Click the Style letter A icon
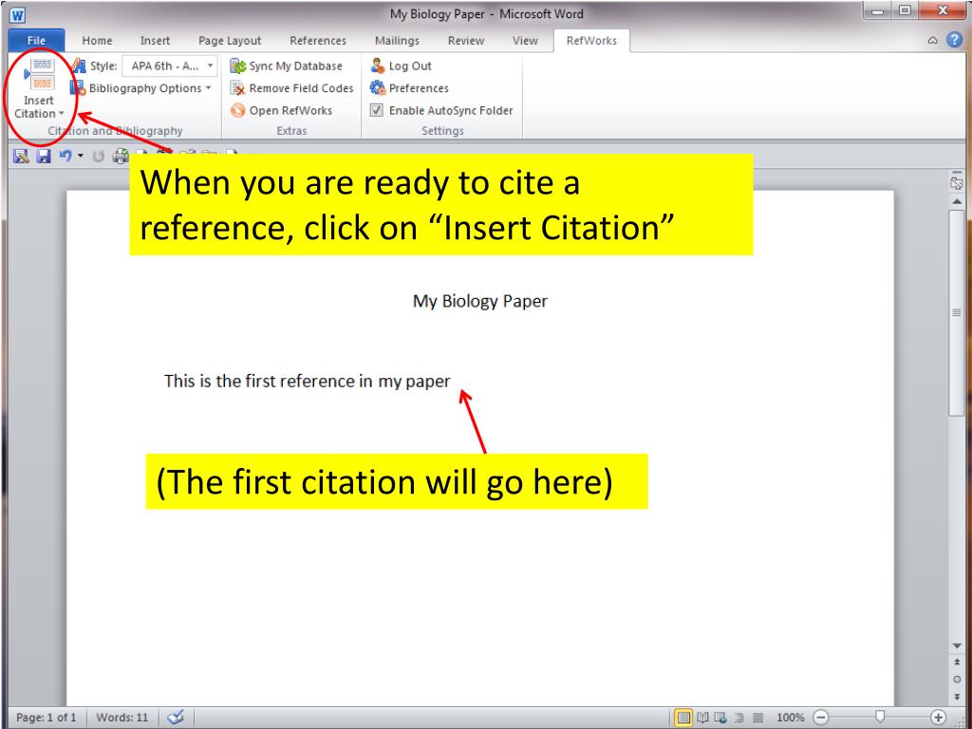972x729 pixels. [78, 65]
